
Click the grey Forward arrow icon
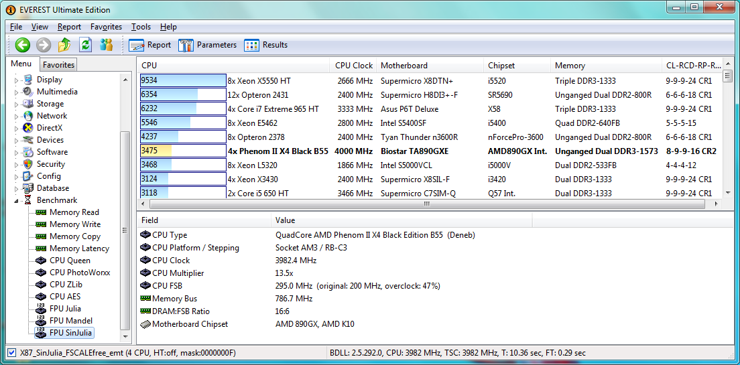click(x=44, y=45)
